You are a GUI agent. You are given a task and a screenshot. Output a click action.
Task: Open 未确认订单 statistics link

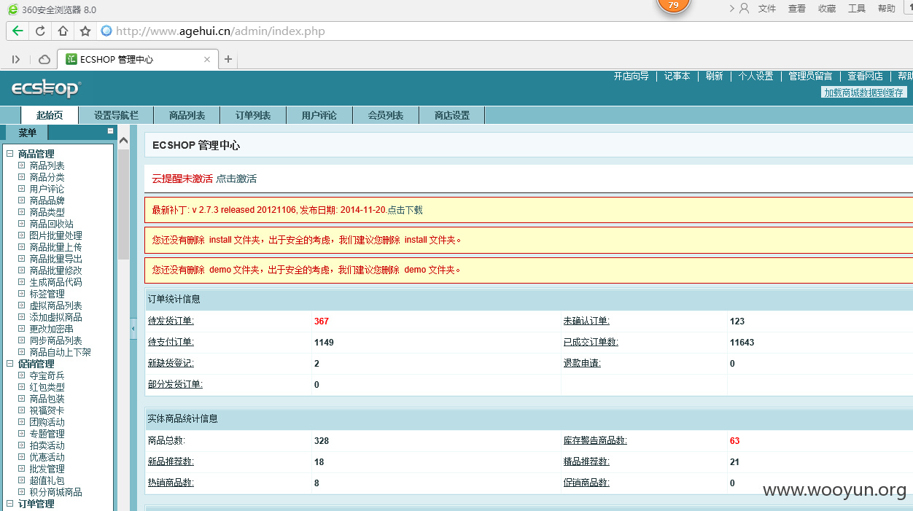[586, 321]
